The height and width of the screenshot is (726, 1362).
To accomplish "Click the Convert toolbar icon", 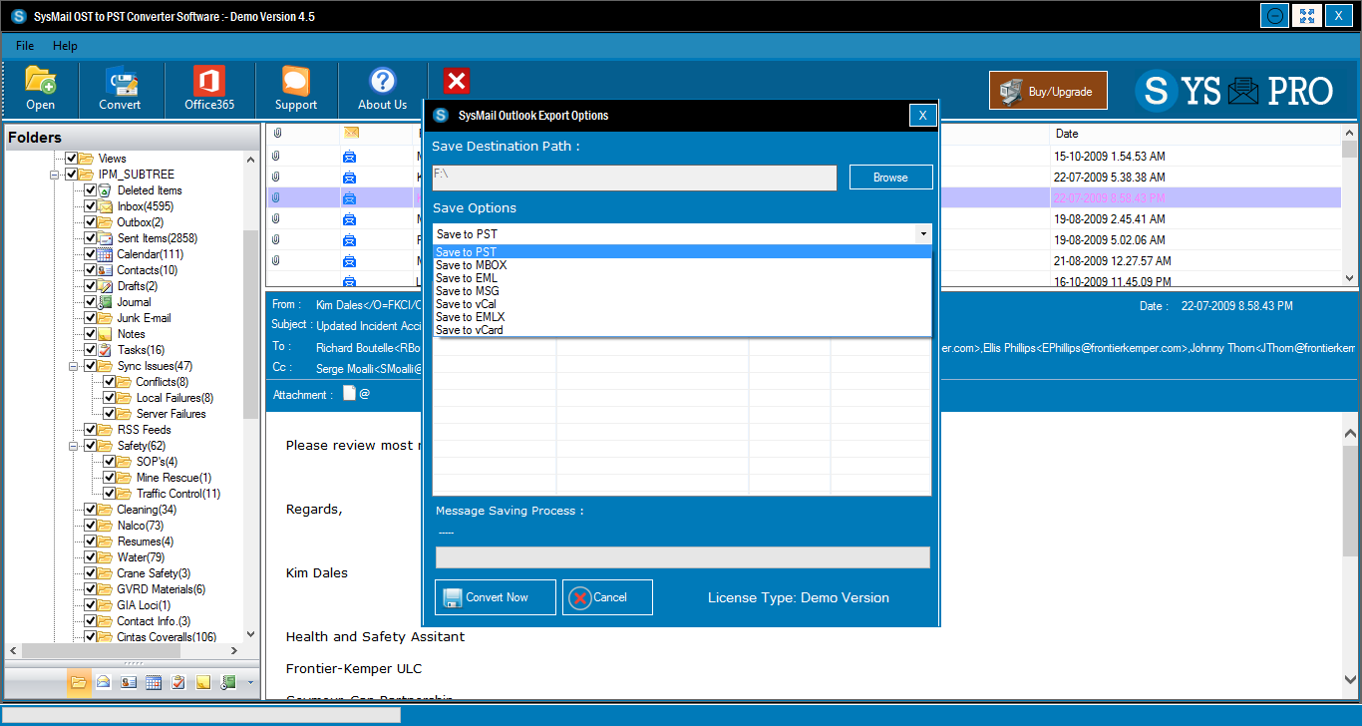I will (x=120, y=88).
